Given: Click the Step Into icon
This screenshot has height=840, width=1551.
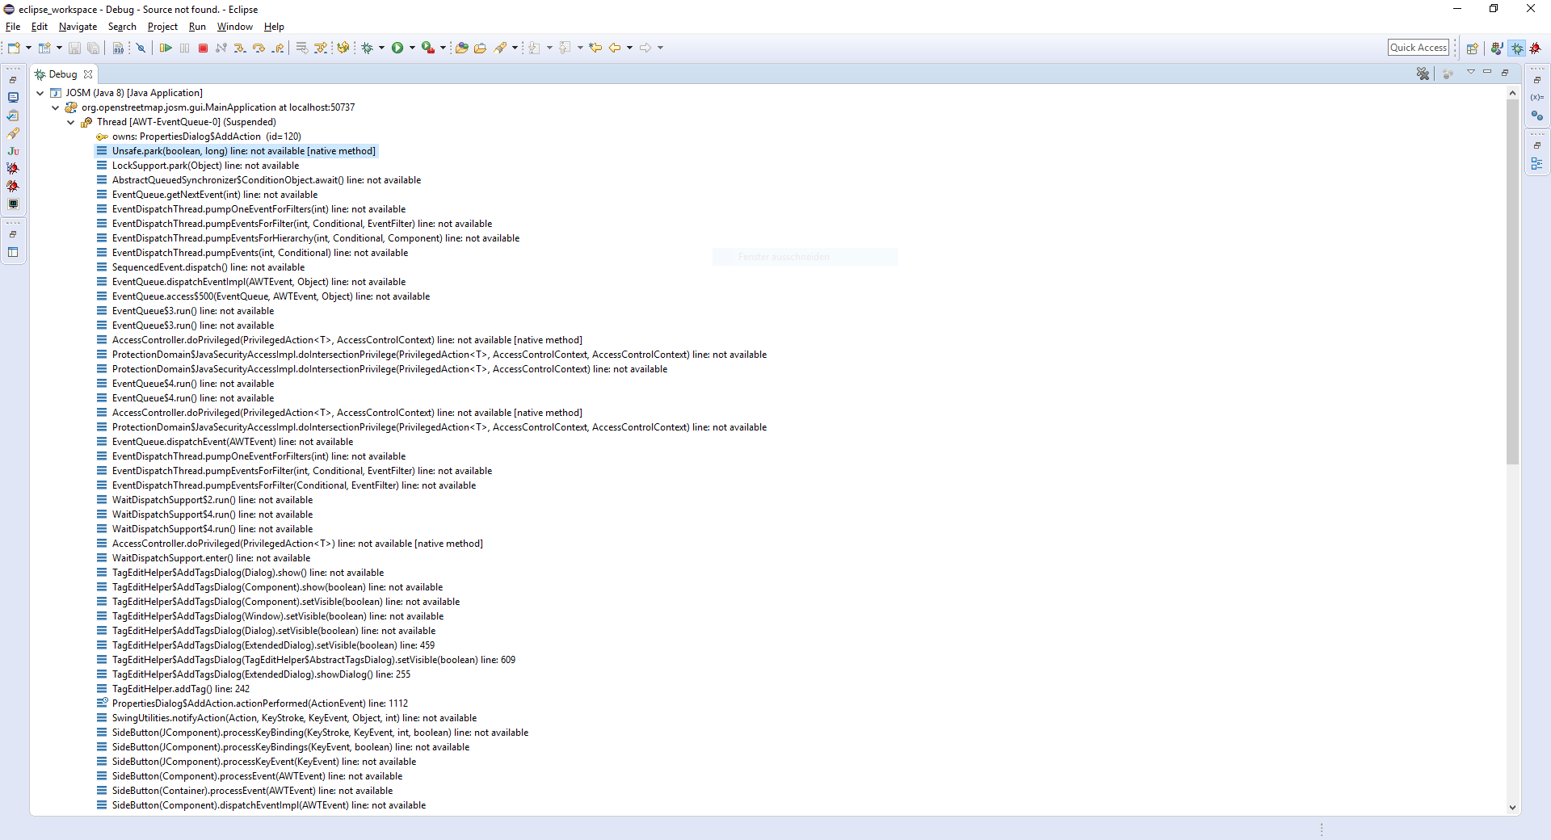Looking at the screenshot, I should (240, 48).
